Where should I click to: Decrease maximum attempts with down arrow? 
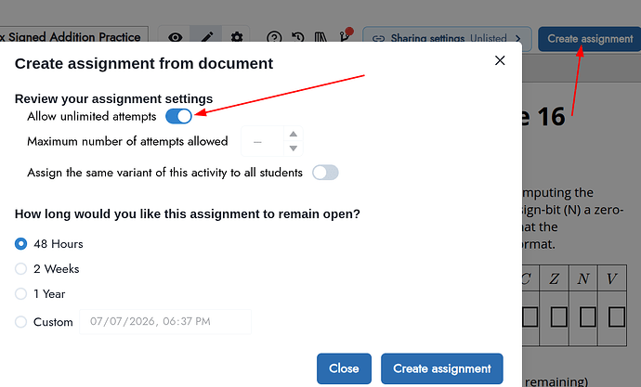(294, 148)
